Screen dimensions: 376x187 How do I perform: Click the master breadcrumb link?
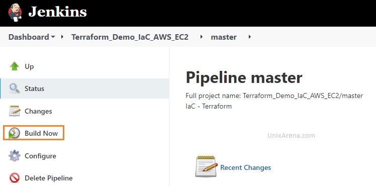tap(224, 37)
